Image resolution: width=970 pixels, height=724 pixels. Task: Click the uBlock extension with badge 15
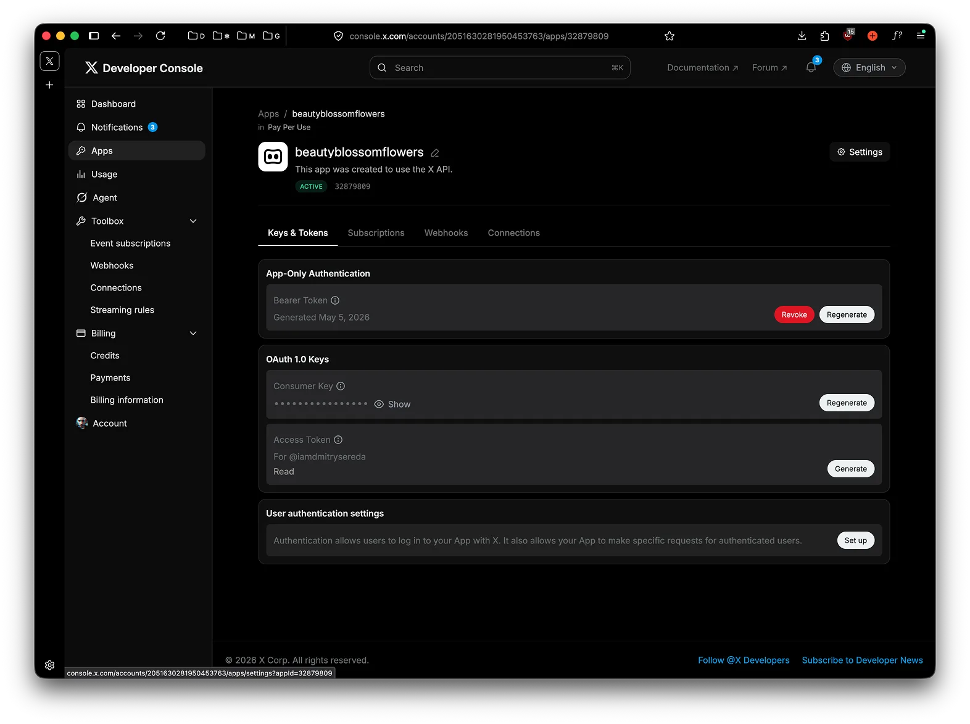click(x=848, y=35)
